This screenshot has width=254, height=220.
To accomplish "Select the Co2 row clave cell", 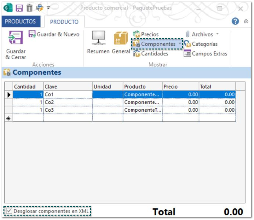I will pyautogui.click(x=68, y=102).
